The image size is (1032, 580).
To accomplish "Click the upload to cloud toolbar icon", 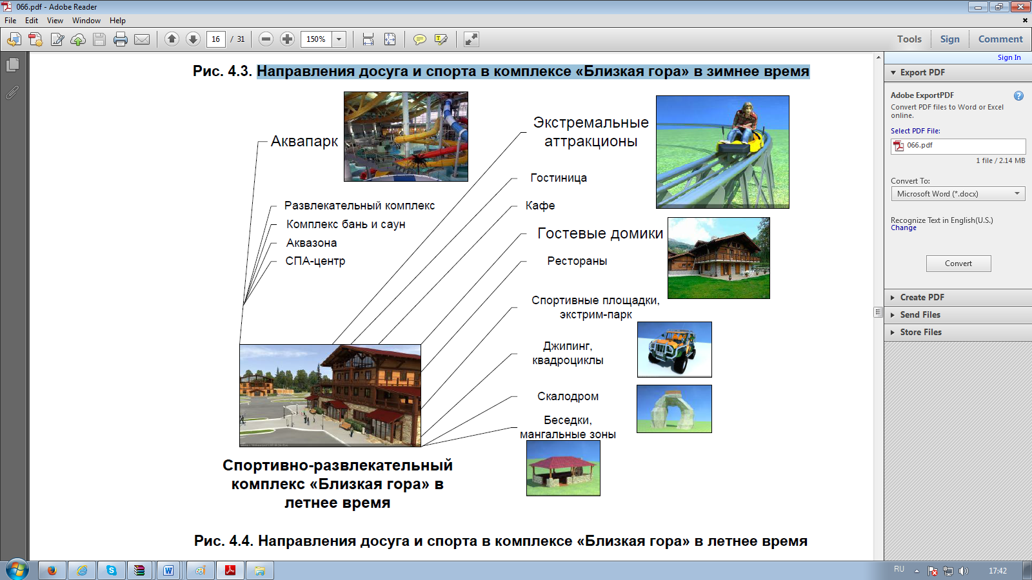I will coord(78,39).
